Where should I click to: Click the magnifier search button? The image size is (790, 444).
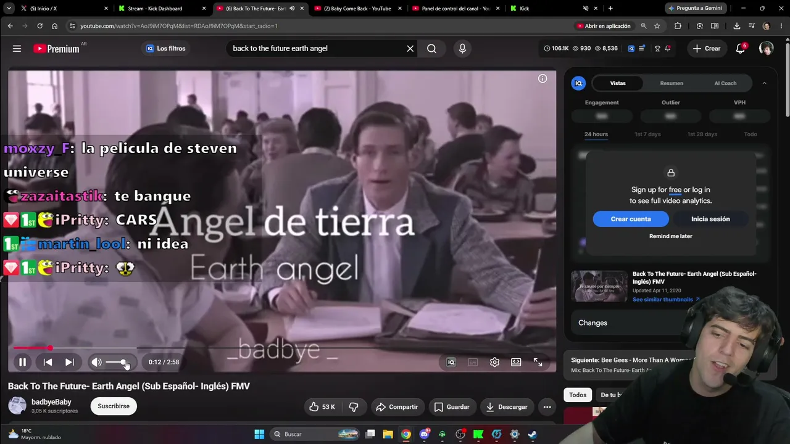coord(431,49)
